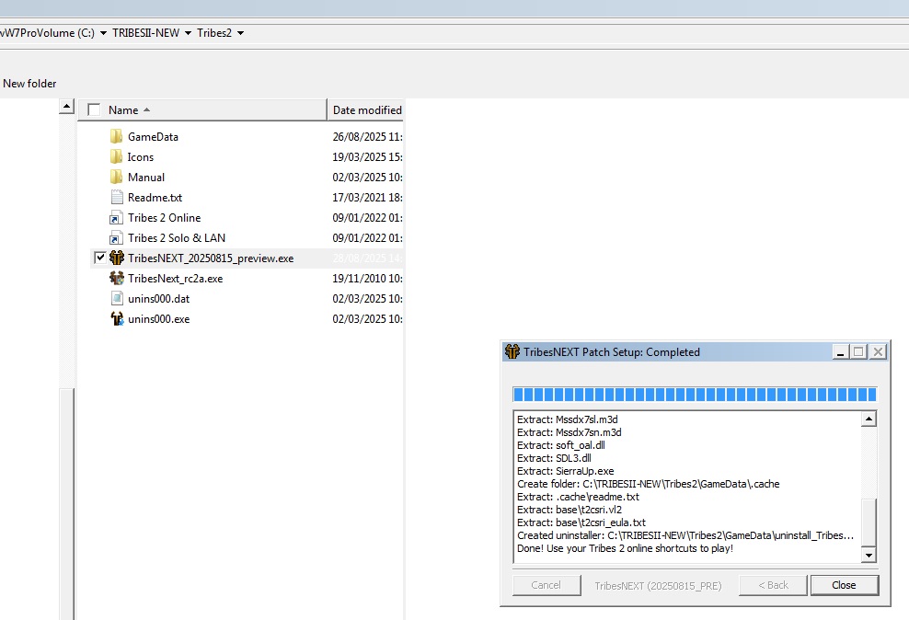Image resolution: width=909 pixels, height=620 pixels.
Task: Close the setup window via X button
Action: [x=879, y=351]
